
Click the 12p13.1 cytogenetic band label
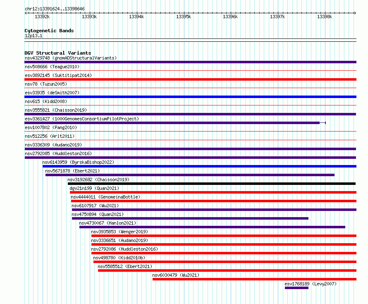pos(33,36)
